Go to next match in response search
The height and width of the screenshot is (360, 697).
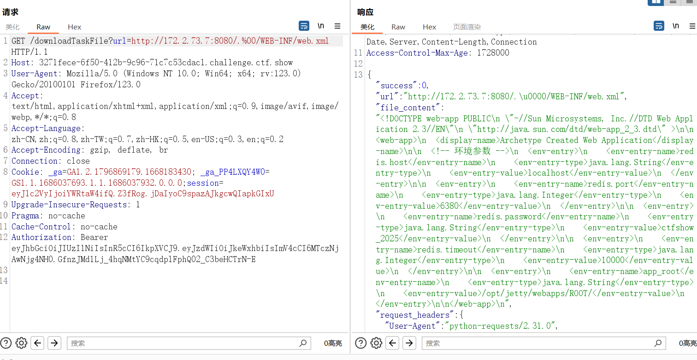[409, 343]
